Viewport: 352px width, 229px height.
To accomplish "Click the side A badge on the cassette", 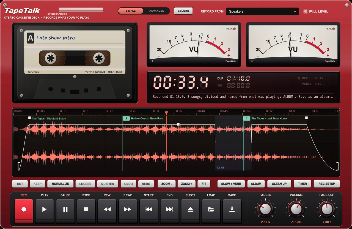I will tap(30, 39).
